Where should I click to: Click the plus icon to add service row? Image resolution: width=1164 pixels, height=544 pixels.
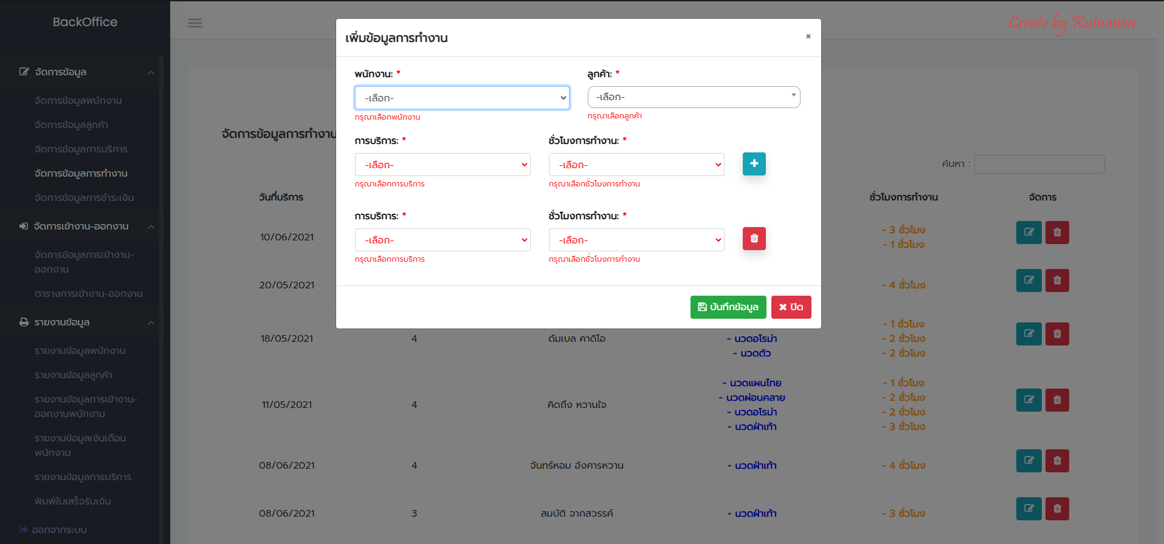(x=754, y=164)
